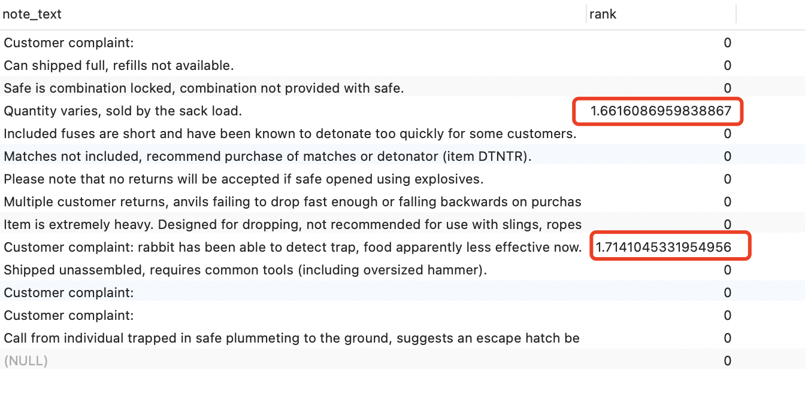Click the 'Included fuses are short' note
Viewport: 805px width, 397px height.
(290, 134)
